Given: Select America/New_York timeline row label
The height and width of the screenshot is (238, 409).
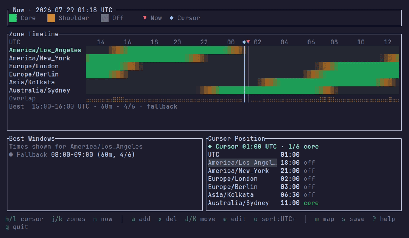Looking at the screenshot, I should [x=39, y=58].
